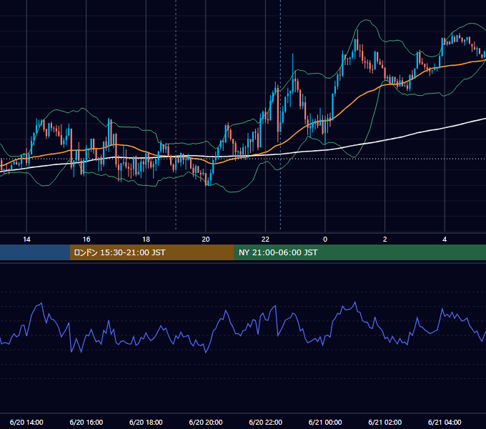Click hour label 16 on price chart axis
This screenshot has height=429, width=486.
point(86,240)
